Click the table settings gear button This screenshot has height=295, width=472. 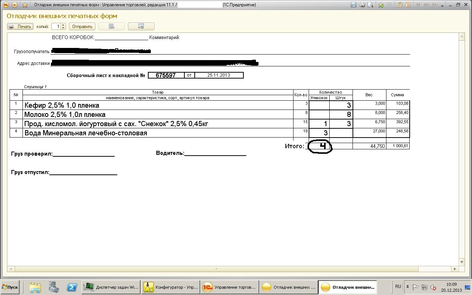pyautogui.click(x=141, y=26)
